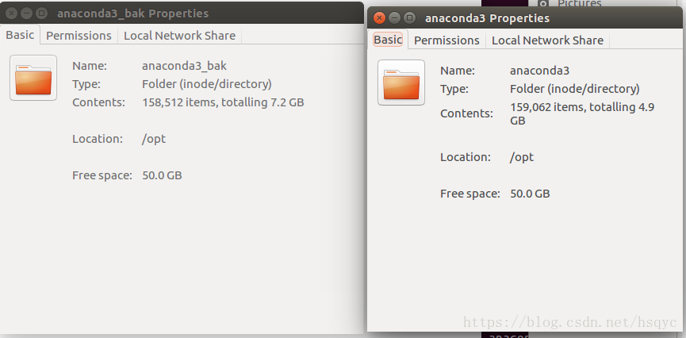The image size is (686, 338).
Task: Click the anaconda3_bak folder icon
Action: click(33, 78)
